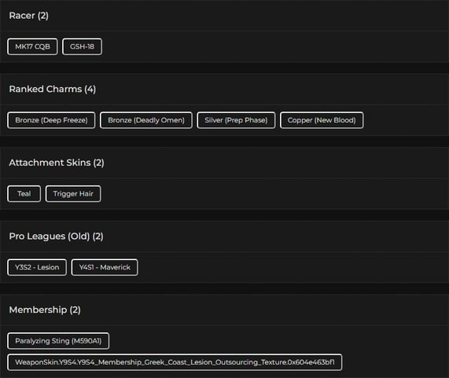This screenshot has height=378, width=449.
Task: Select Copper (New Blood) charm tag
Action: coord(322,120)
